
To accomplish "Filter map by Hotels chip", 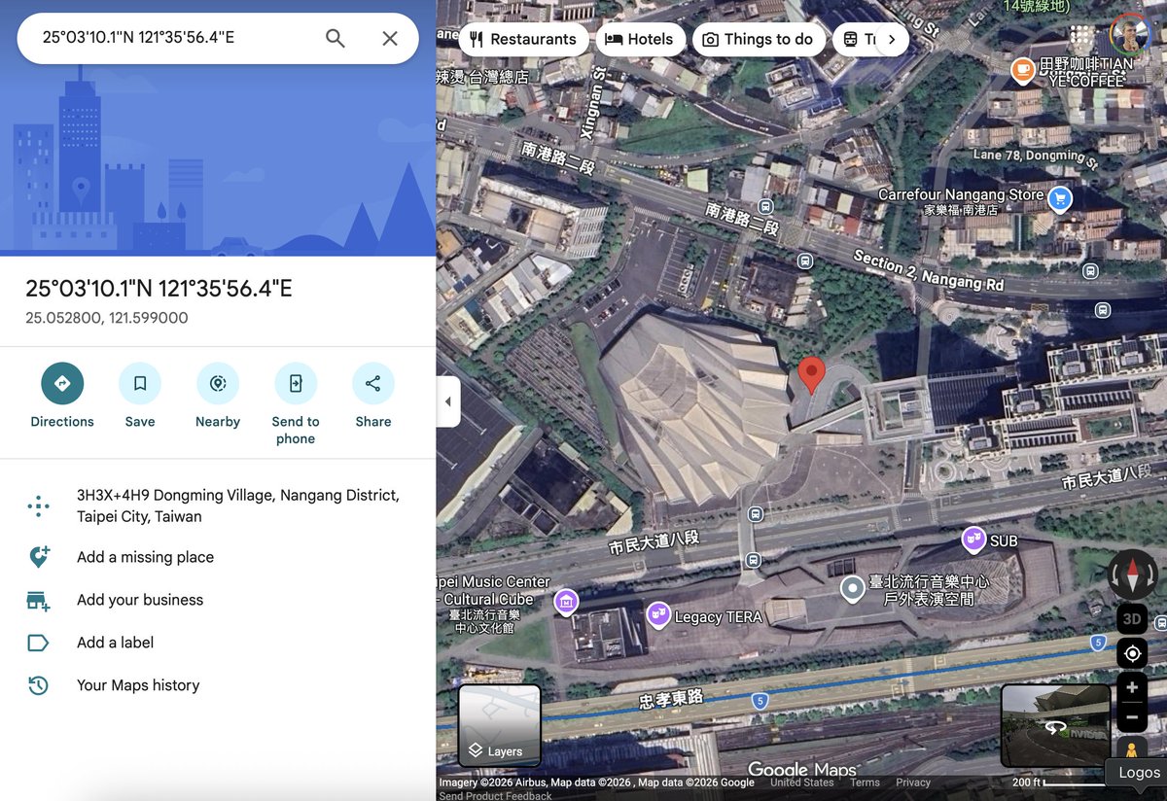I will 639,39.
